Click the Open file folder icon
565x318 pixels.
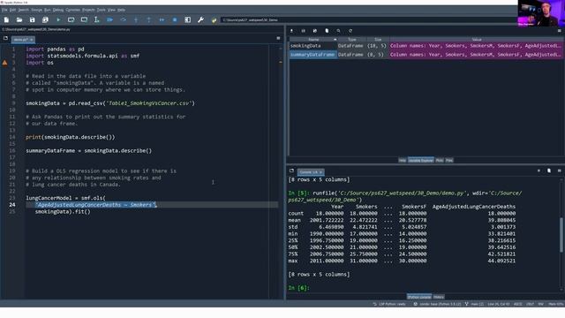pyautogui.click(x=19, y=19)
